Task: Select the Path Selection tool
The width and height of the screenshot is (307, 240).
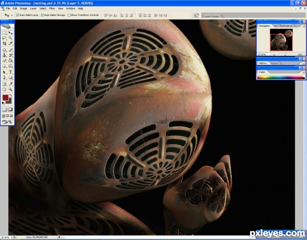Action: (x=4, y=72)
